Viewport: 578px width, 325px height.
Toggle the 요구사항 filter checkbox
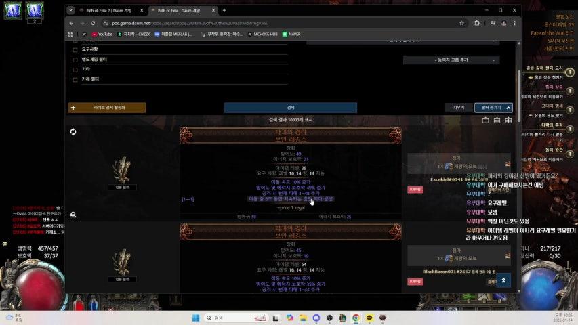pyautogui.click(x=75, y=49)
